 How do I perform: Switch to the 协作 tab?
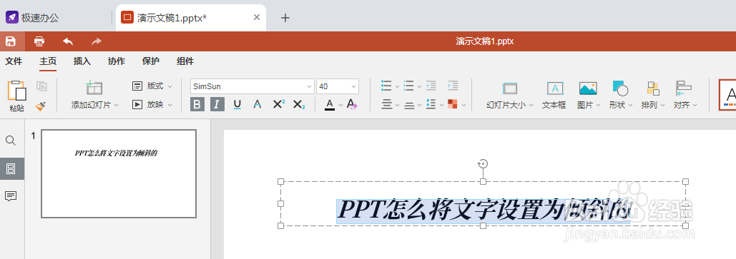pos(117,61)
